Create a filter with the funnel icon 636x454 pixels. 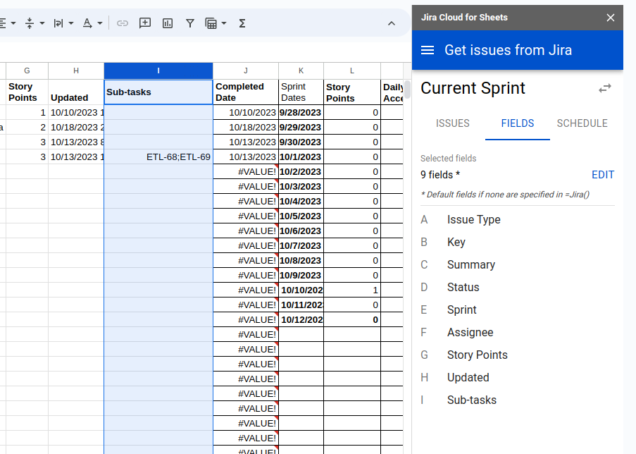tap(190, 23)
